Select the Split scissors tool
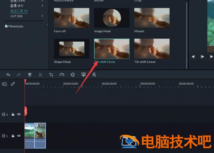 pos(40,75)
